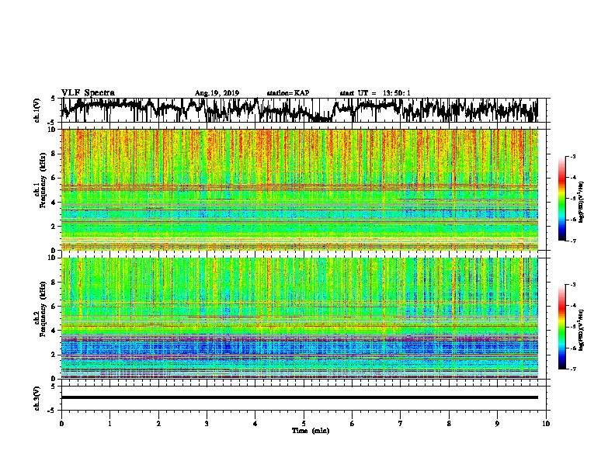This screenshot has width=615, height=475.
Task: Click the "-4" label on ch.1 color scale
Action: [x=572, y=178]
